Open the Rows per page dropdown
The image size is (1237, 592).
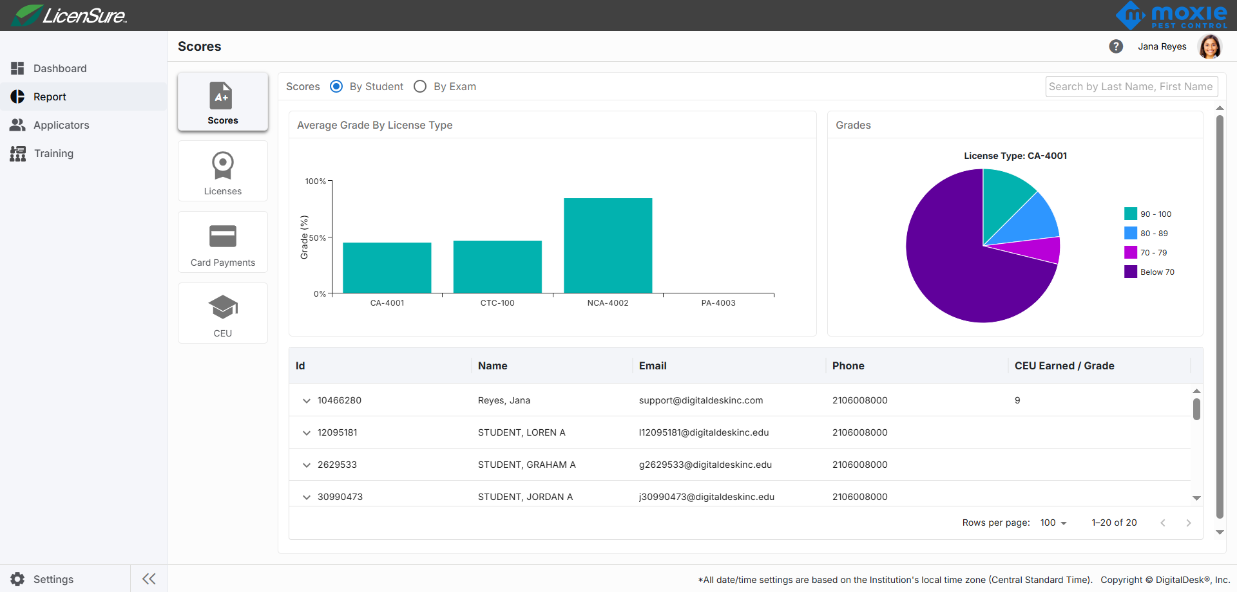(1053, 523)
